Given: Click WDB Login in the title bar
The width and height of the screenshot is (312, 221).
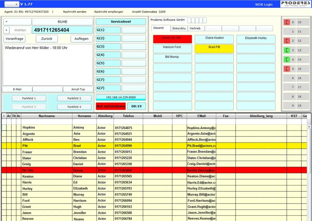Looking at the screenshot, I should [264, 4].
